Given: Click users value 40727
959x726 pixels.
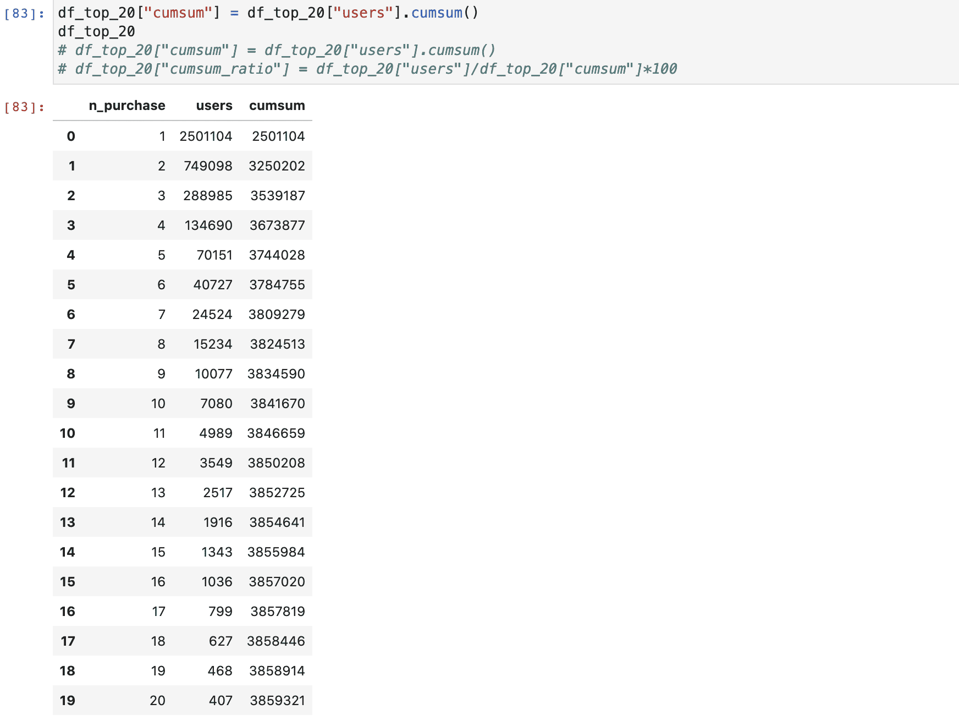Looking at the screenshot, I should (213, 285).
